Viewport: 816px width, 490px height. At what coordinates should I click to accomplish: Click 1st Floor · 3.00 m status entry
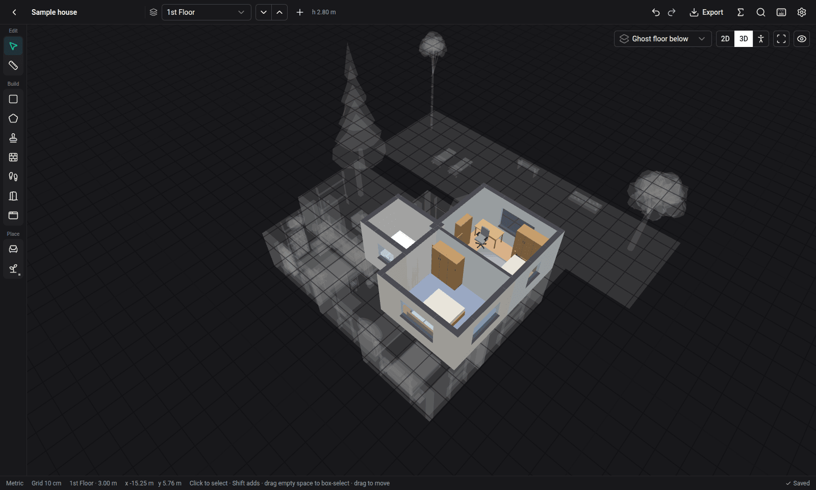[x=93, y=483]
